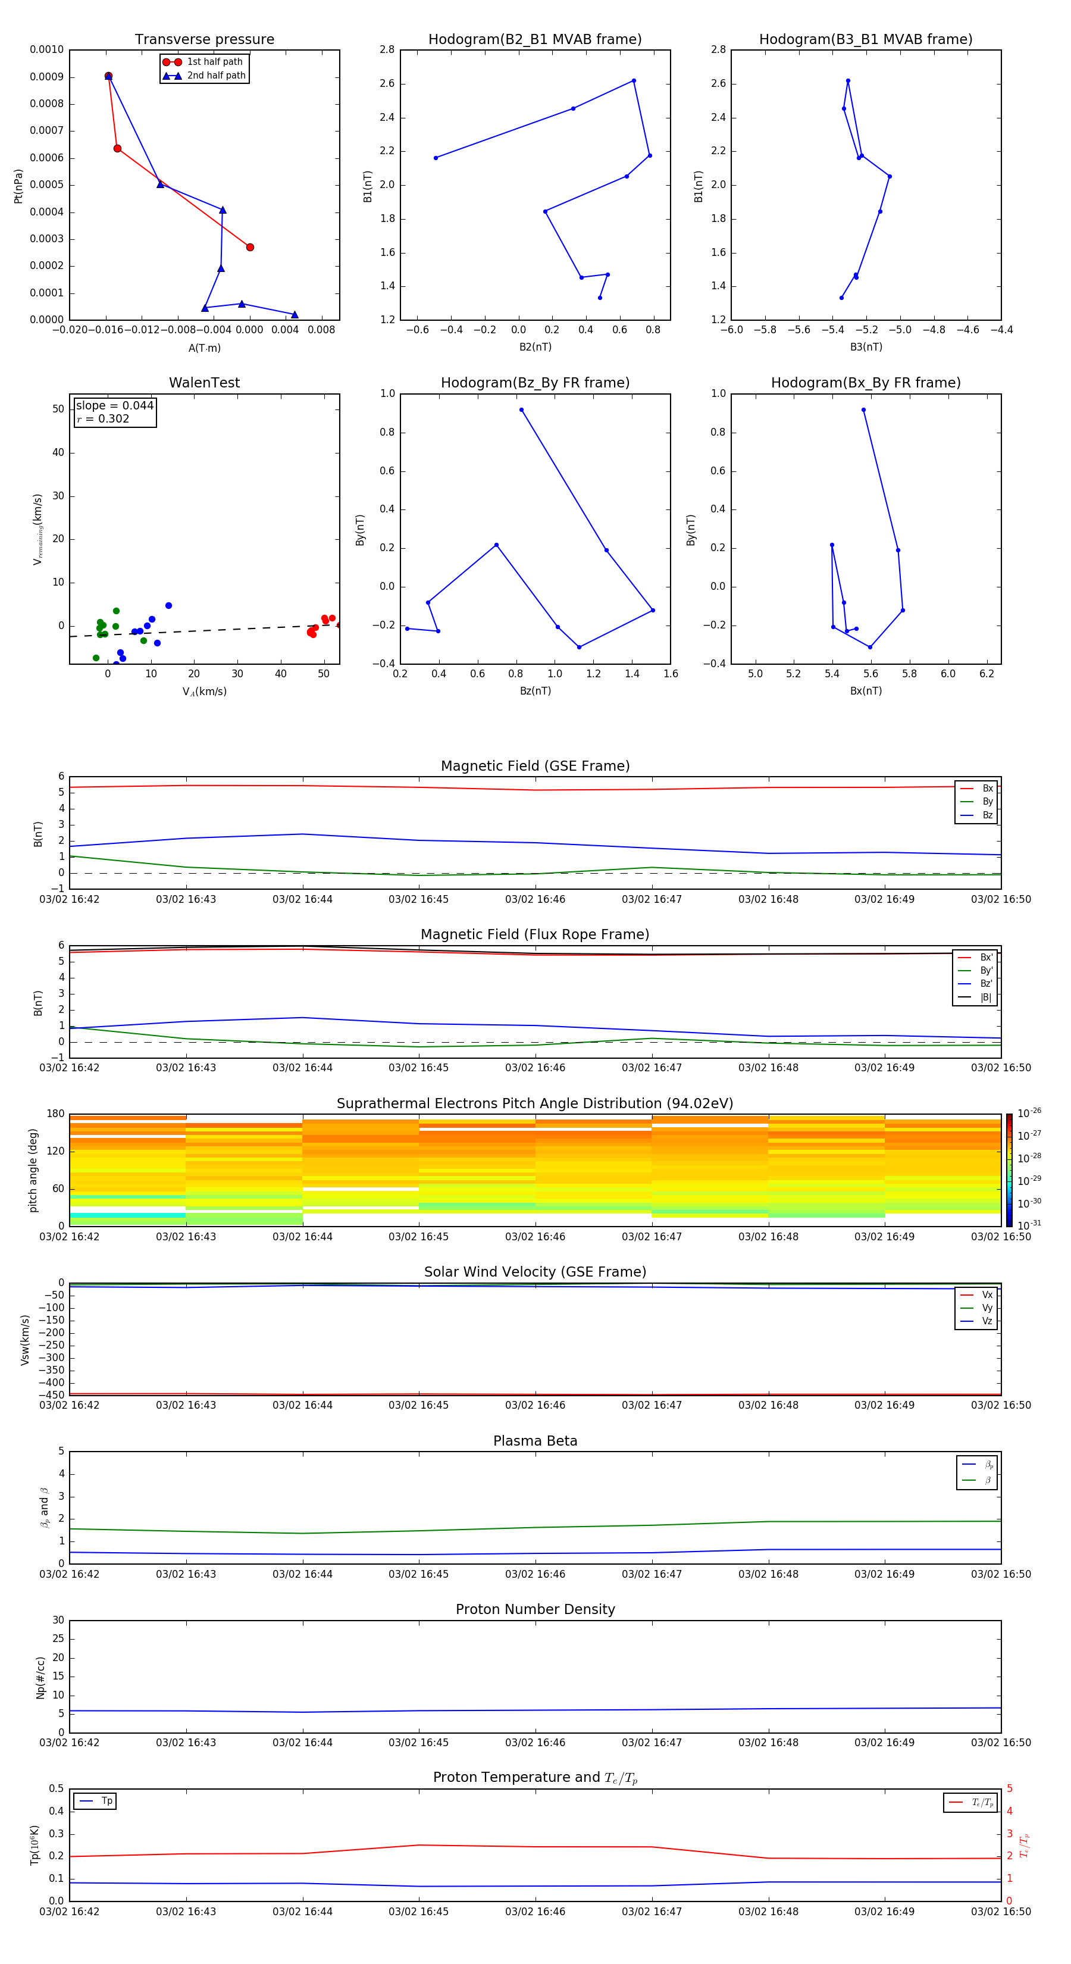Click the "Plasma Beta" plot title
Viewport: 1071px width, 1964px height.
coord(535,1441)
